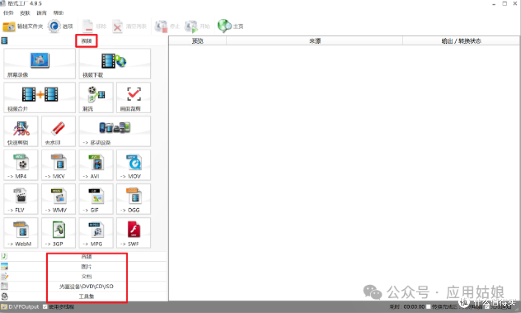
Task: Open the 任务 menu
Action: click(x=8, y=13)
